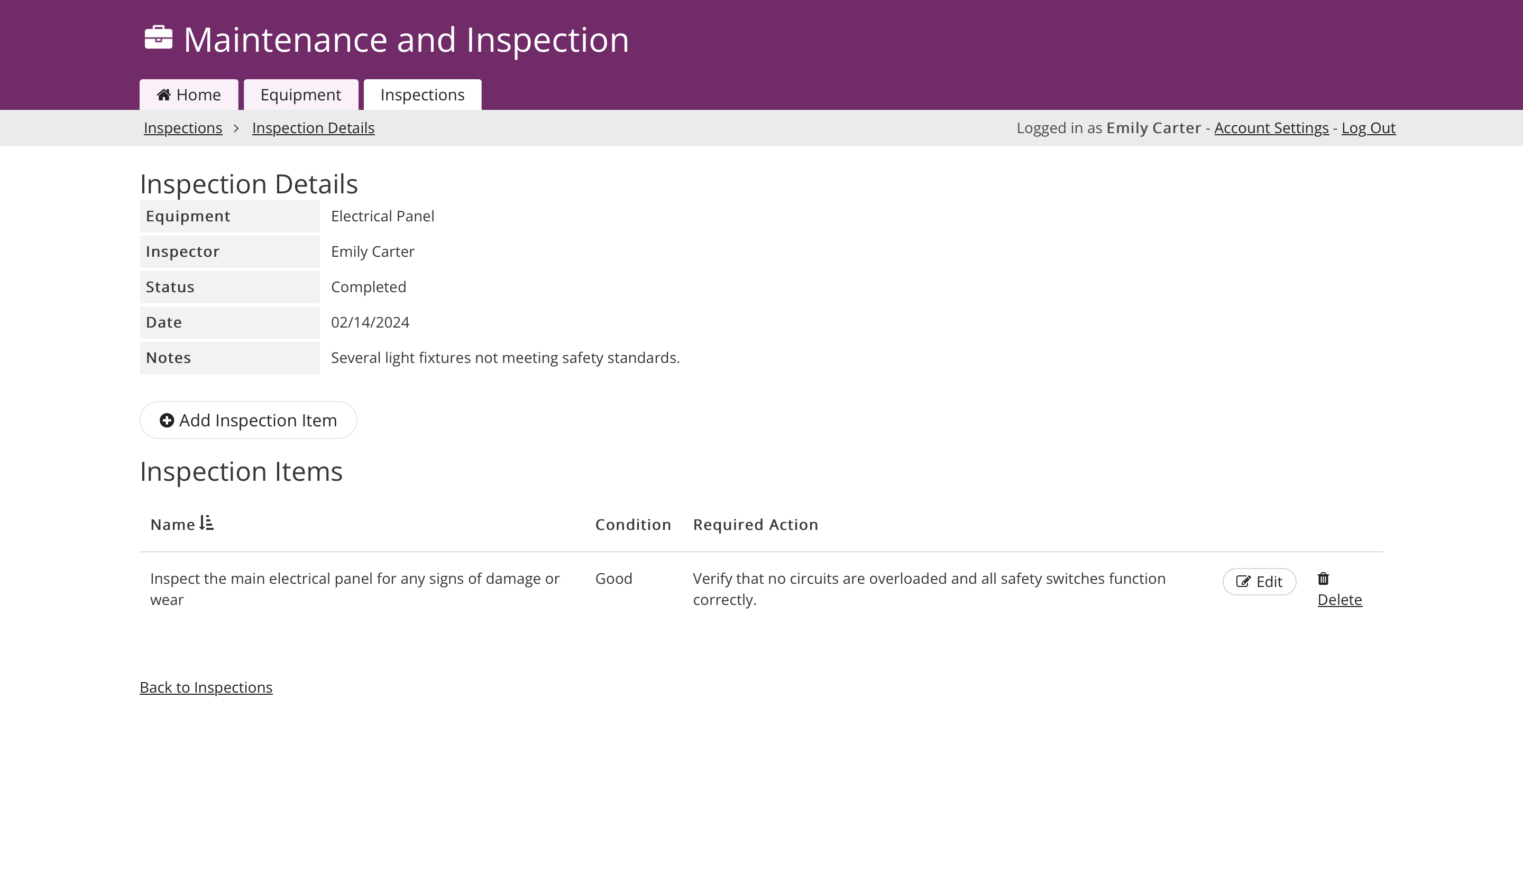This screenshot has height=895, width=1523.
Task: Click the Inspections breadcrumb link
Action: (183, 128)
